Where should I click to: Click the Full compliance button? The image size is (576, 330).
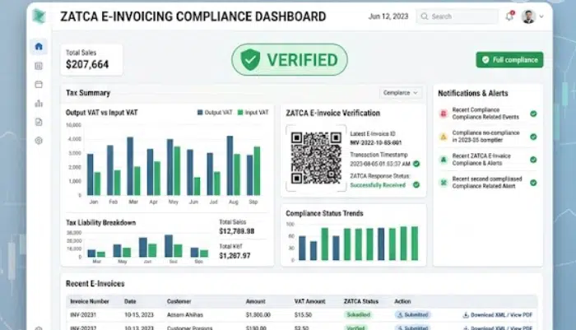[509, 59]
